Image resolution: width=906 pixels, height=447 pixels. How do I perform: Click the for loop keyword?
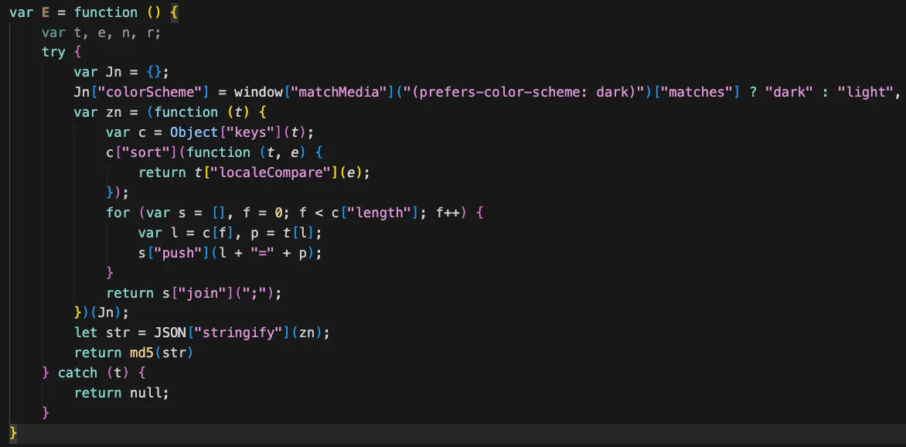[x=117, y=212]
